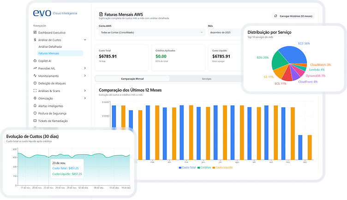Open Análise Detalhada in the sidebar
Image resolution: width=347 pixels, height=200 pixels.
[x=50, y=47]
